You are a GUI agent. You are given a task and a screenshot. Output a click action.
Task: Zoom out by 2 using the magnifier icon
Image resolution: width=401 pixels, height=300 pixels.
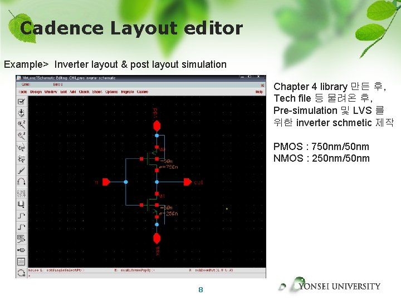tap(21, 136)
